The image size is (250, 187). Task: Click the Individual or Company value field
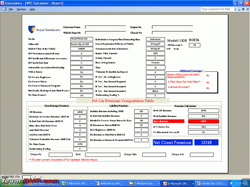(x=155, y=39)
